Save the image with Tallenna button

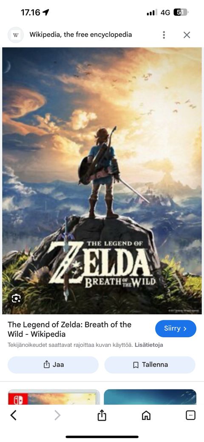pyautogui.click(x=150, y=365)
